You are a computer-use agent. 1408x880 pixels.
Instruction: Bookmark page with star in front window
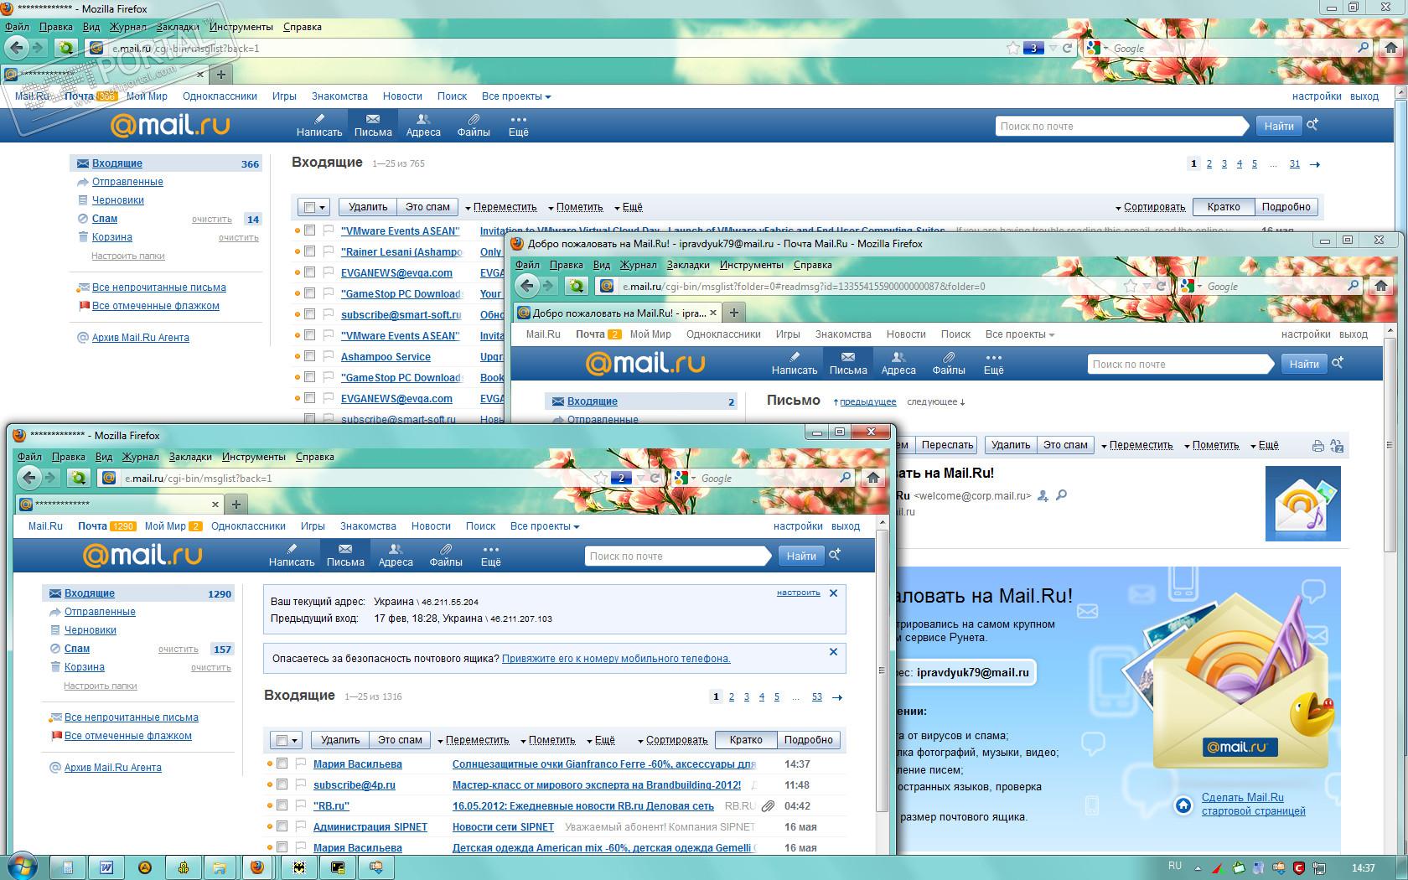coord(601,478)
